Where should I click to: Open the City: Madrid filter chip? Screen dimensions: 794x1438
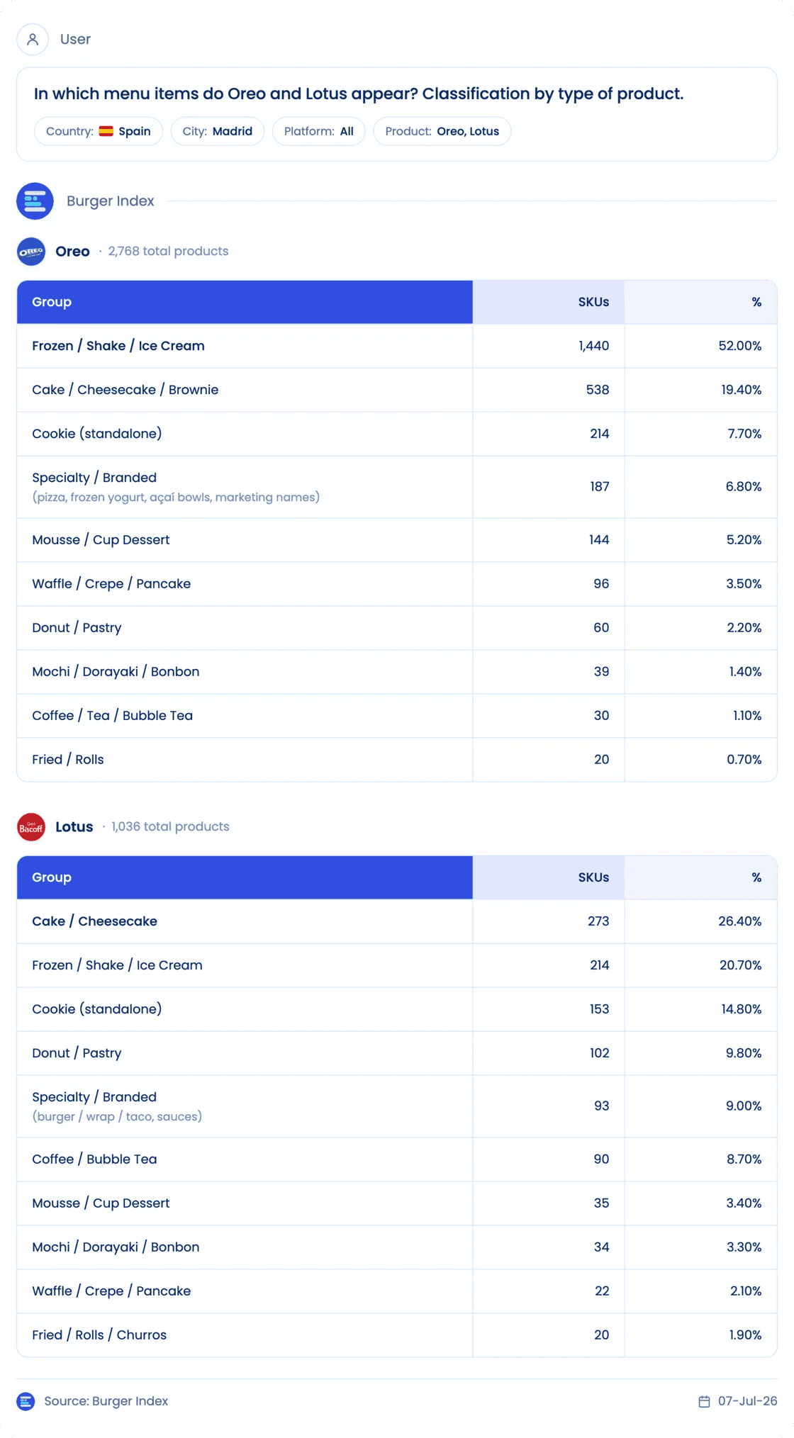218,131
